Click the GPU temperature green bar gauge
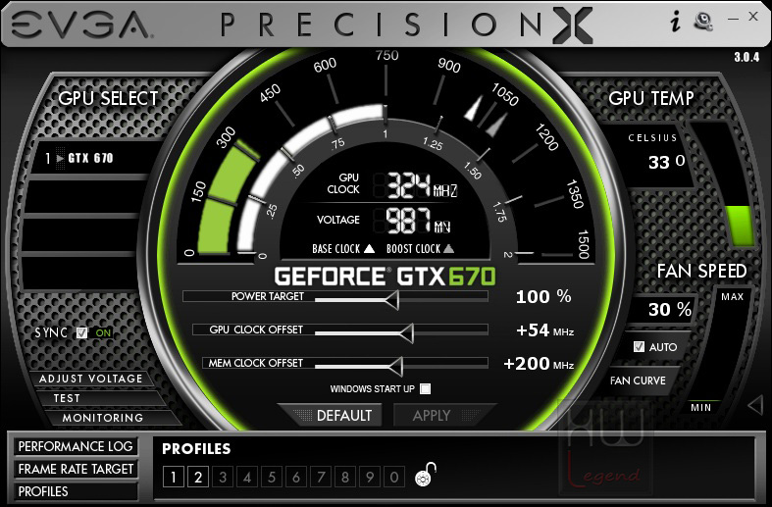 pyautogui.click(x=740, y=226)
